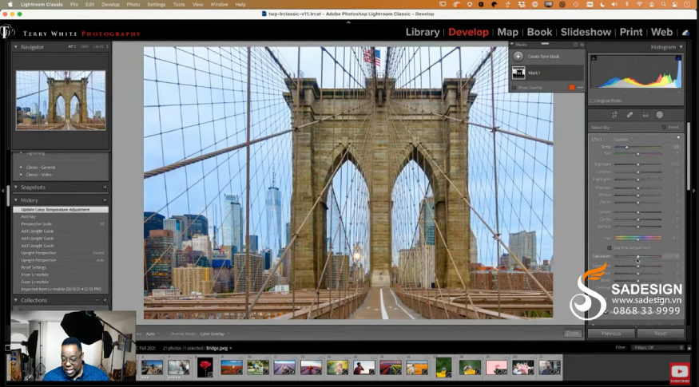Open the Apple menu
This screenshot has width=699, height=387.
coord(10,5)
